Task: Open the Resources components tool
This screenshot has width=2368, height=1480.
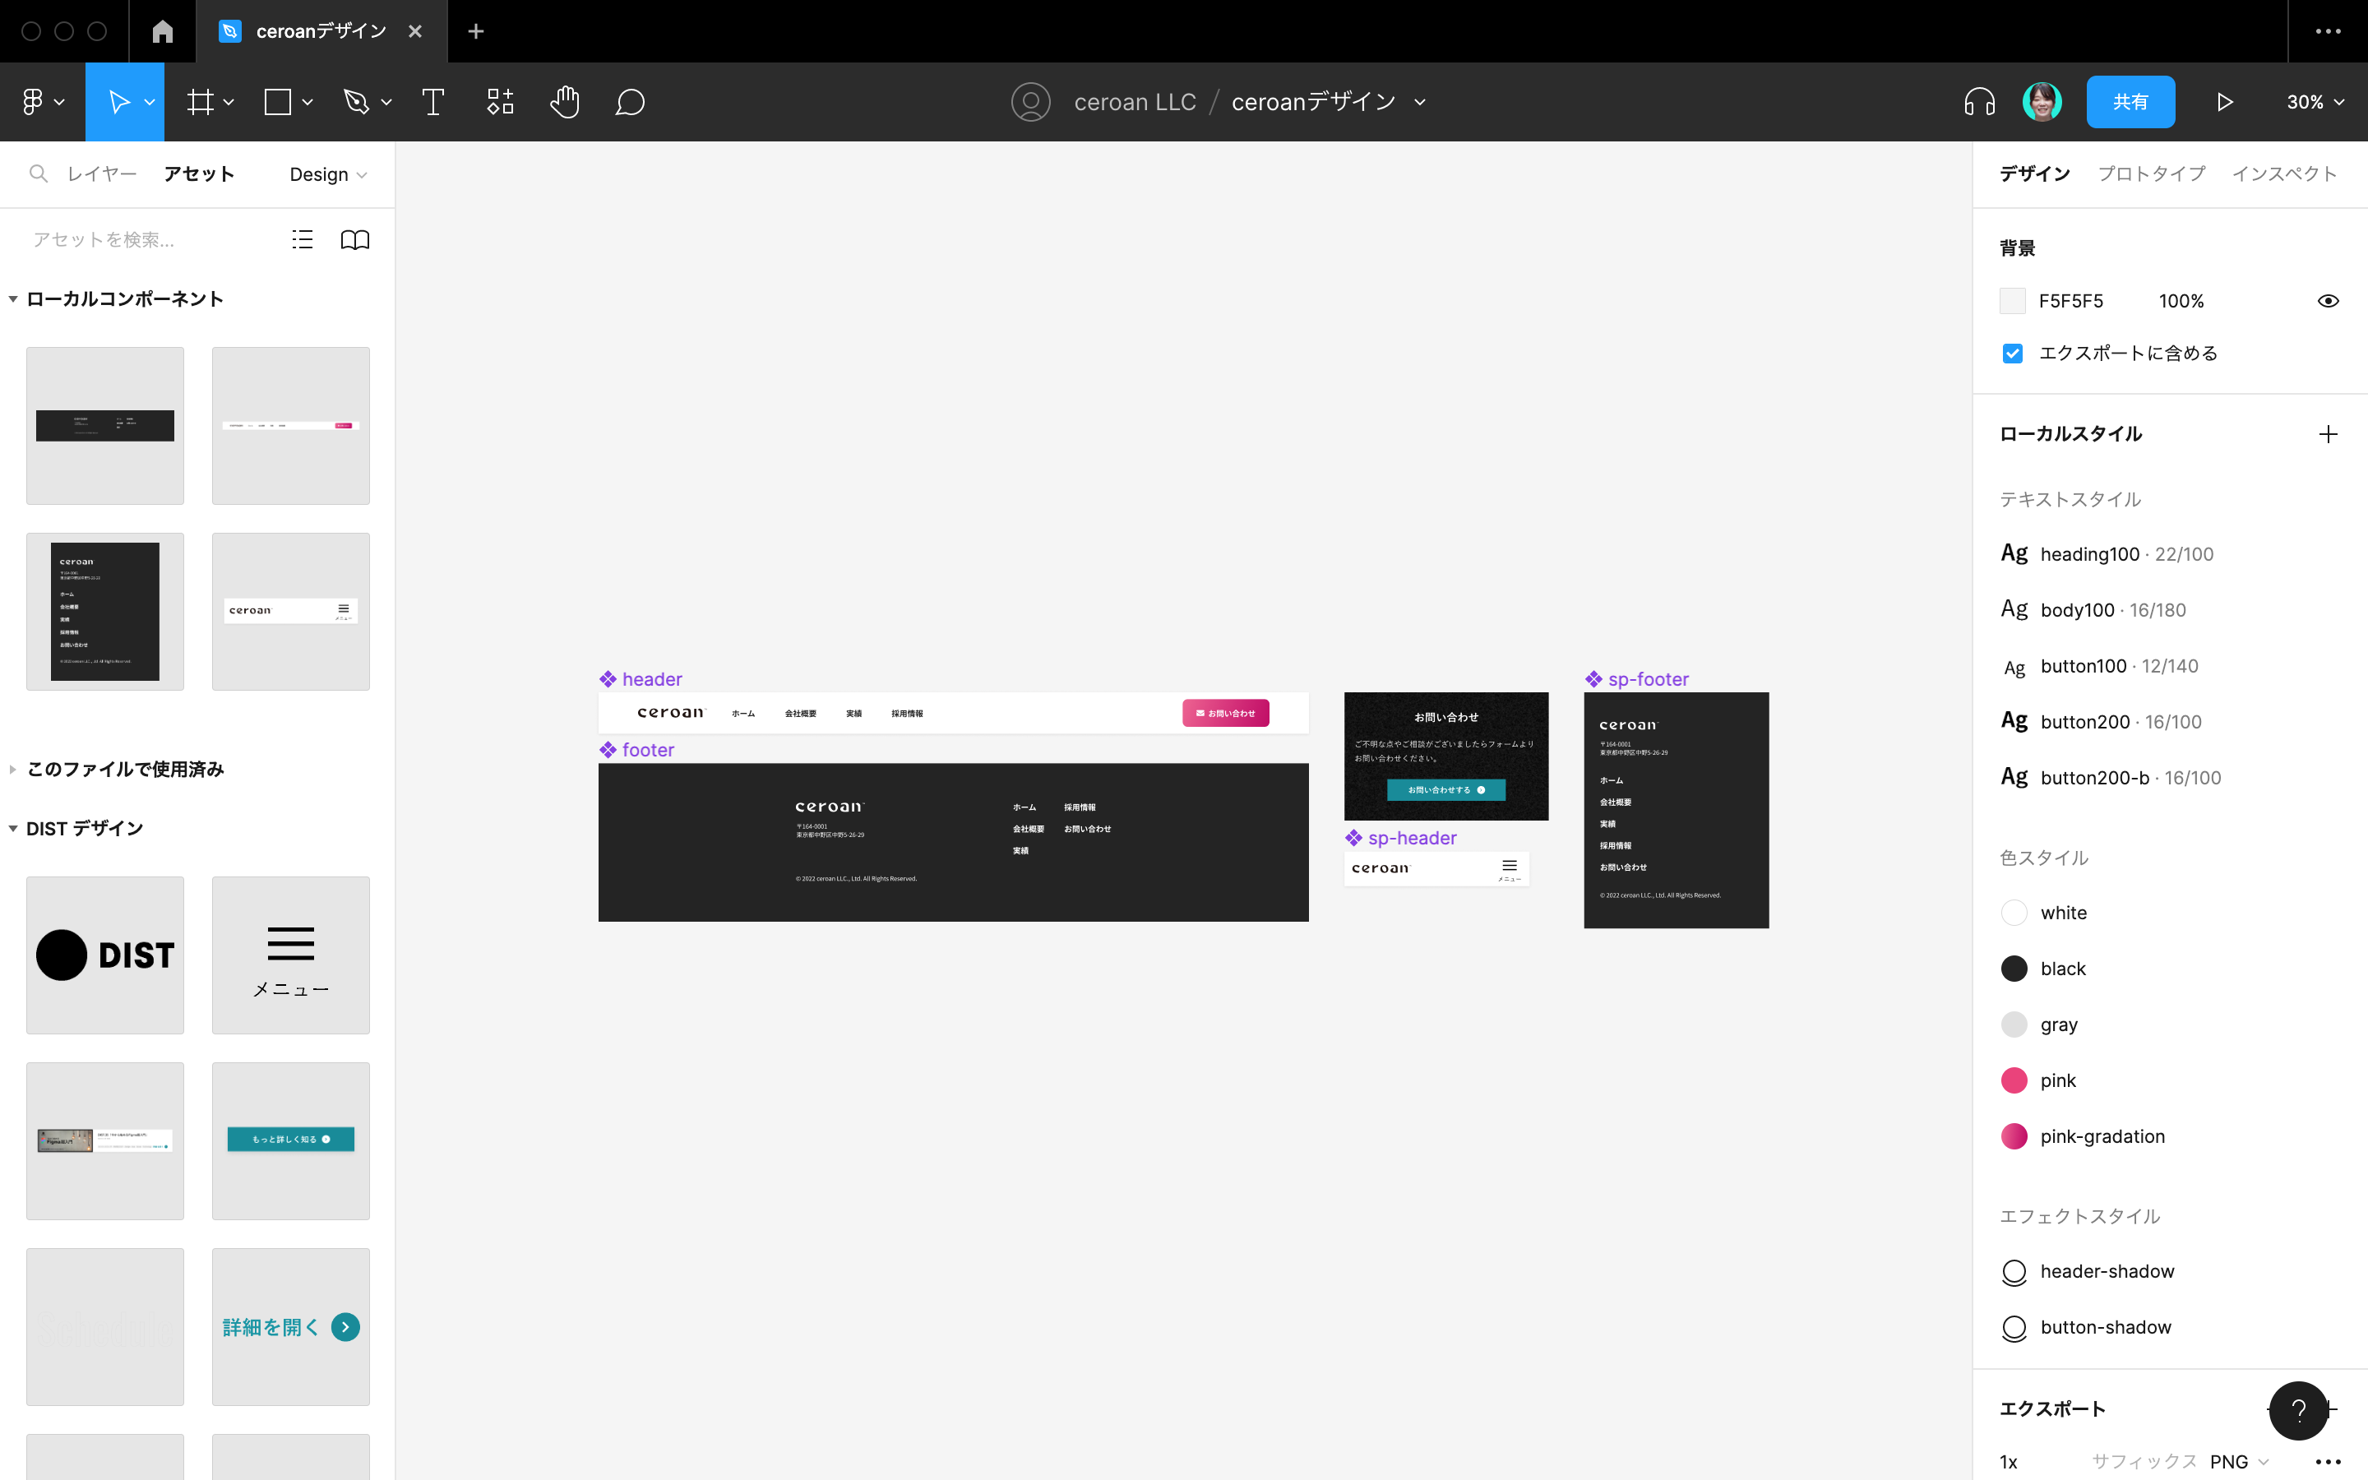Action: 500,102
